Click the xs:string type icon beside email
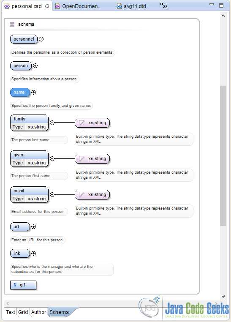 pos(82,195)
